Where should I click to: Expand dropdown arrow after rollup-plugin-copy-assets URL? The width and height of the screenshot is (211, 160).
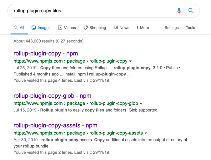pyautogui.click(x=146, y=133)
